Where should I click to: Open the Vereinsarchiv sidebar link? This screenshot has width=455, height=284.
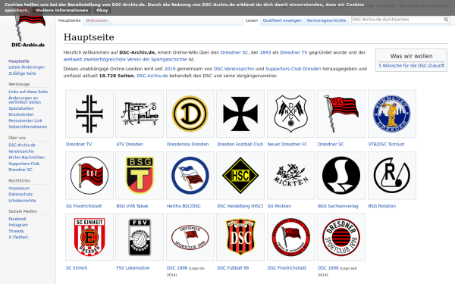[21, 151]
